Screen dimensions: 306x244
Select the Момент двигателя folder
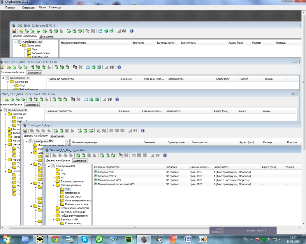(x=76, y=204)
